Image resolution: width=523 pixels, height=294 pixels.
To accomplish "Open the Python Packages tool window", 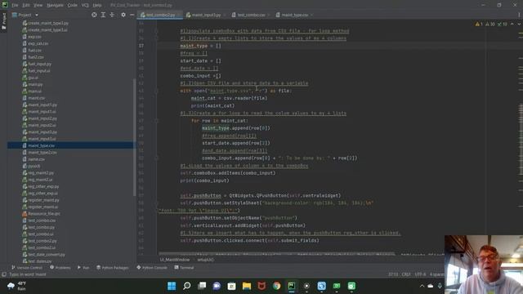I will tap(113, 267).
